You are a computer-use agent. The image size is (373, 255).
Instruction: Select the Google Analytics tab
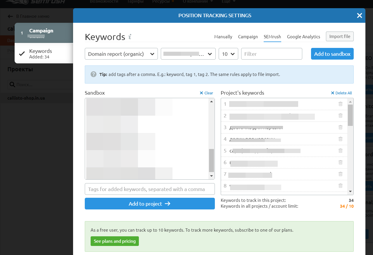[x=303, y=37]
